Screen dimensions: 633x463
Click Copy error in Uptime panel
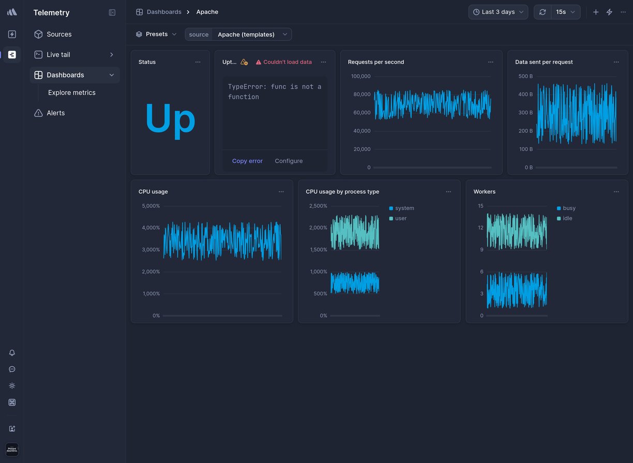pos(247,161)
